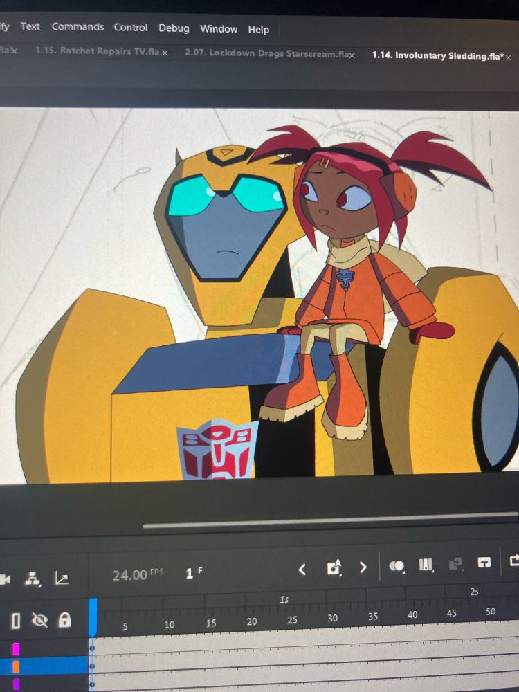This screenshot has height=692, width=519.
Task: Open the Help menu
Action: tap(258, 30)
